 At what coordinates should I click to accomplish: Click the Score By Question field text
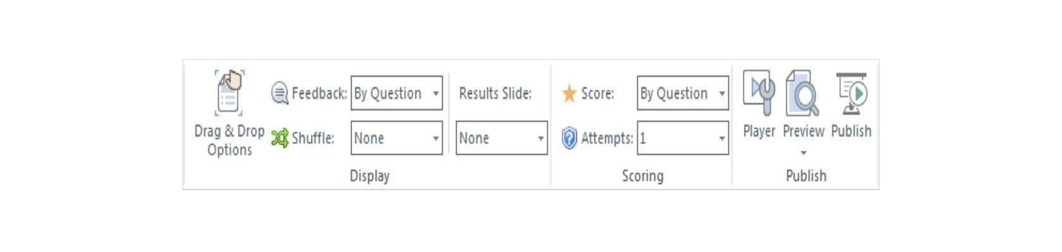pyautogui.click(x=674, y=93)
